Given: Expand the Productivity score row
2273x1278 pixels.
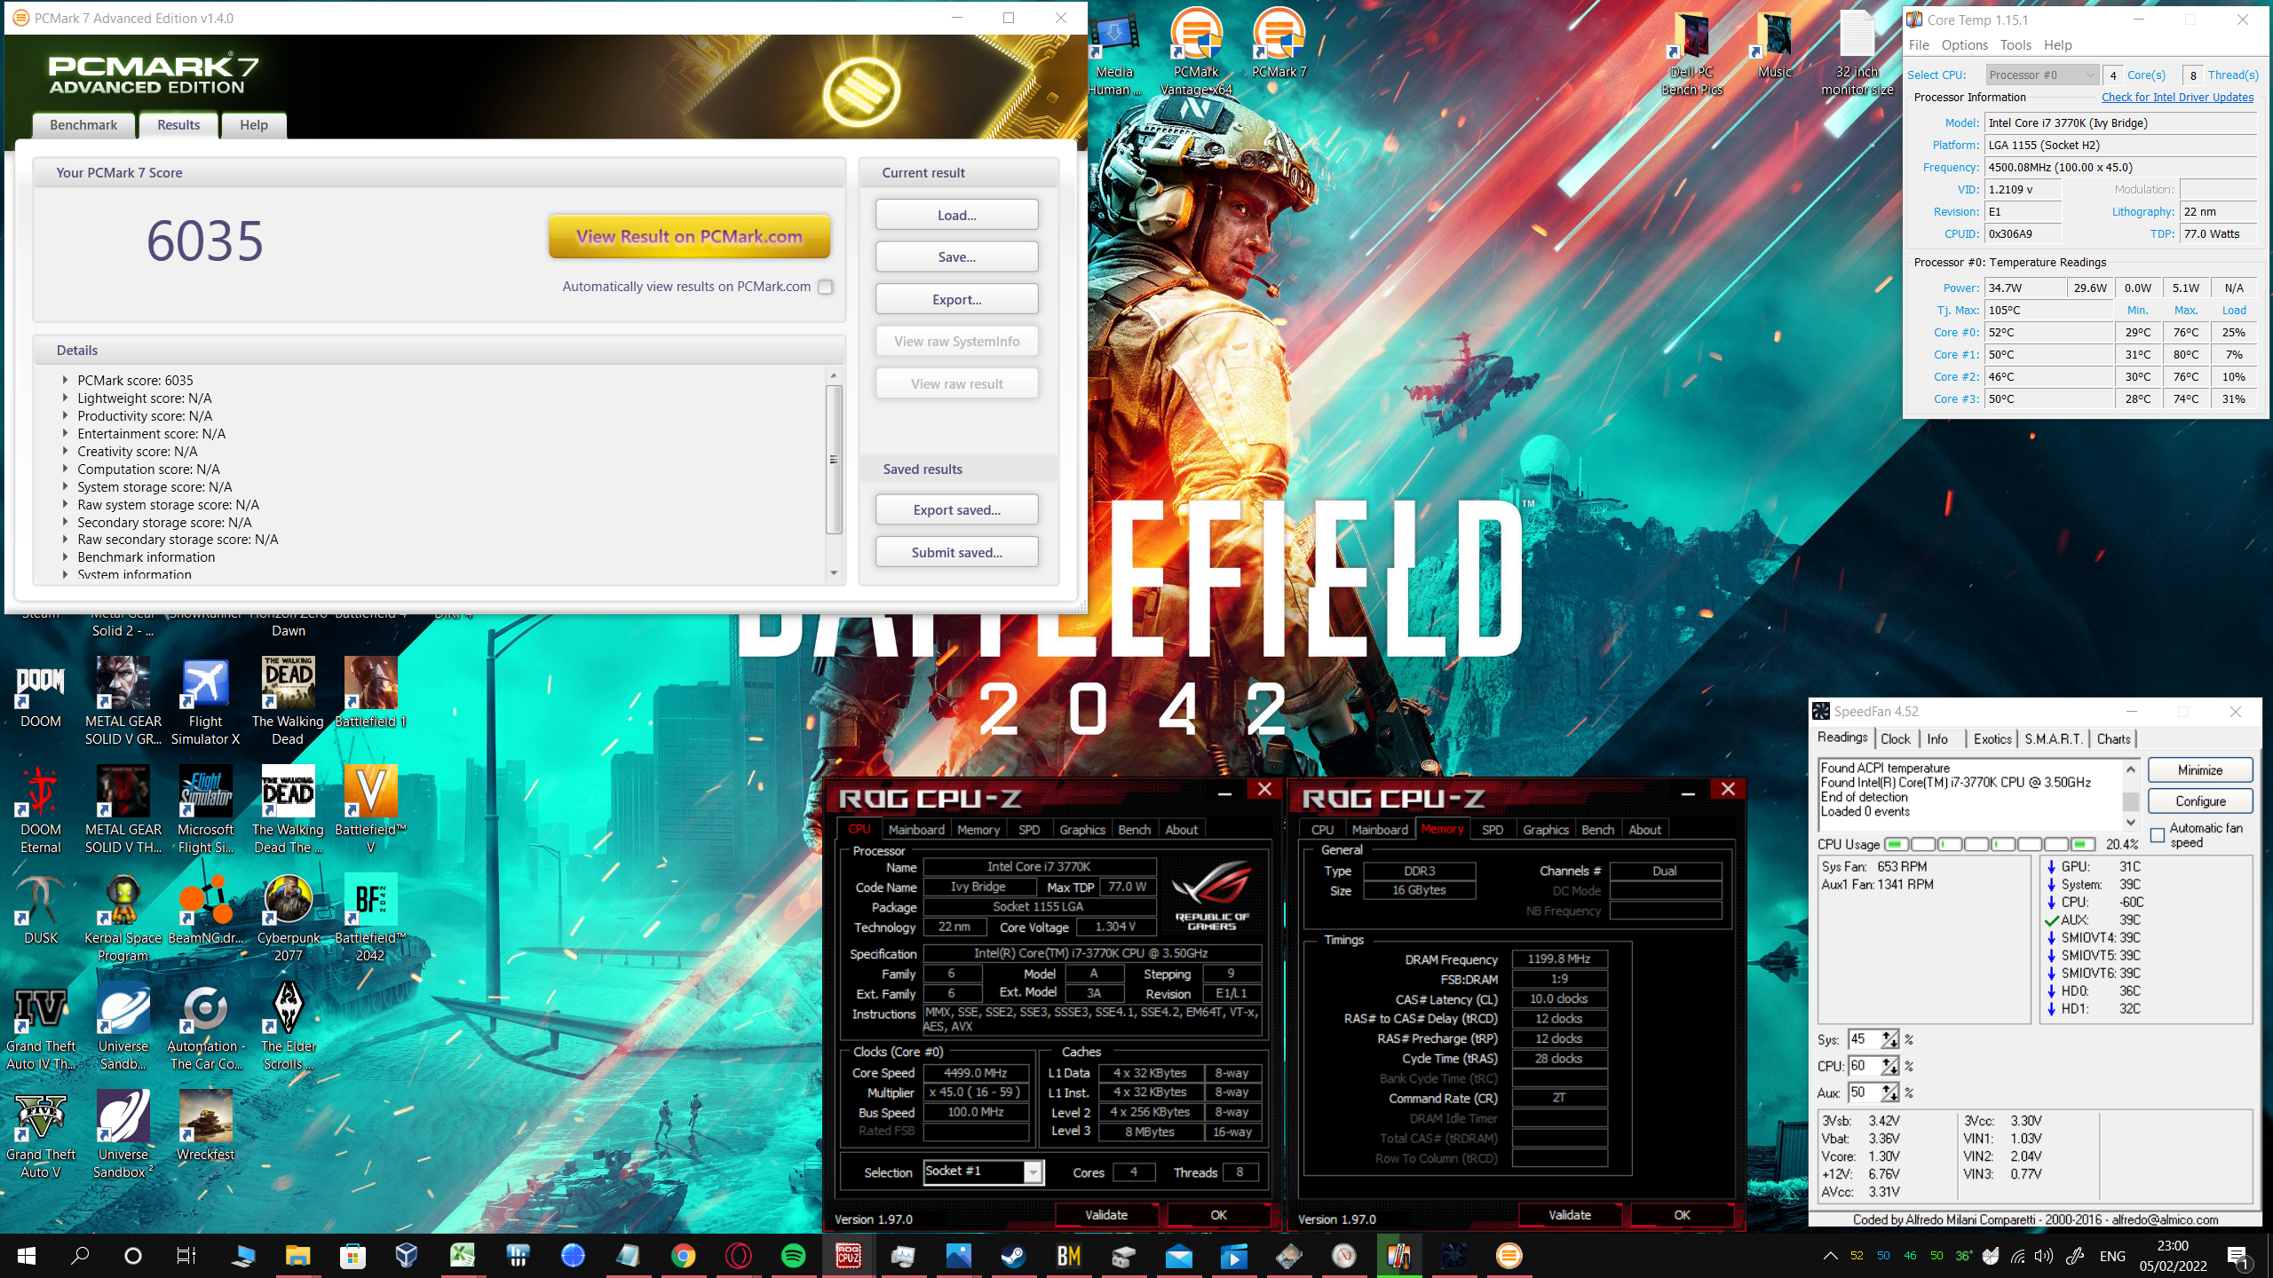Looking at the screenshot, I should pos(65,415).
